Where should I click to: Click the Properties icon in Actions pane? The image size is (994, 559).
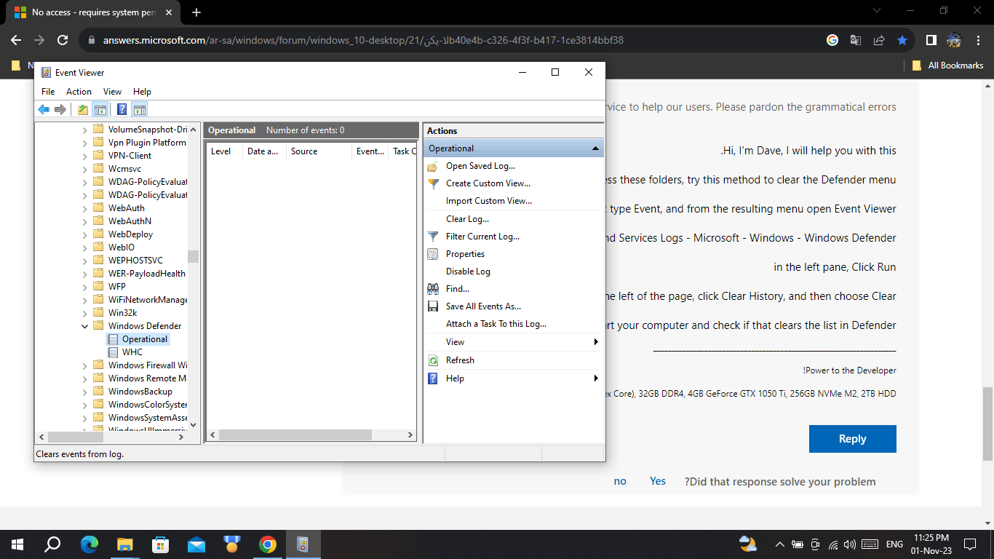pyautogui.click(x=433, y=254)
